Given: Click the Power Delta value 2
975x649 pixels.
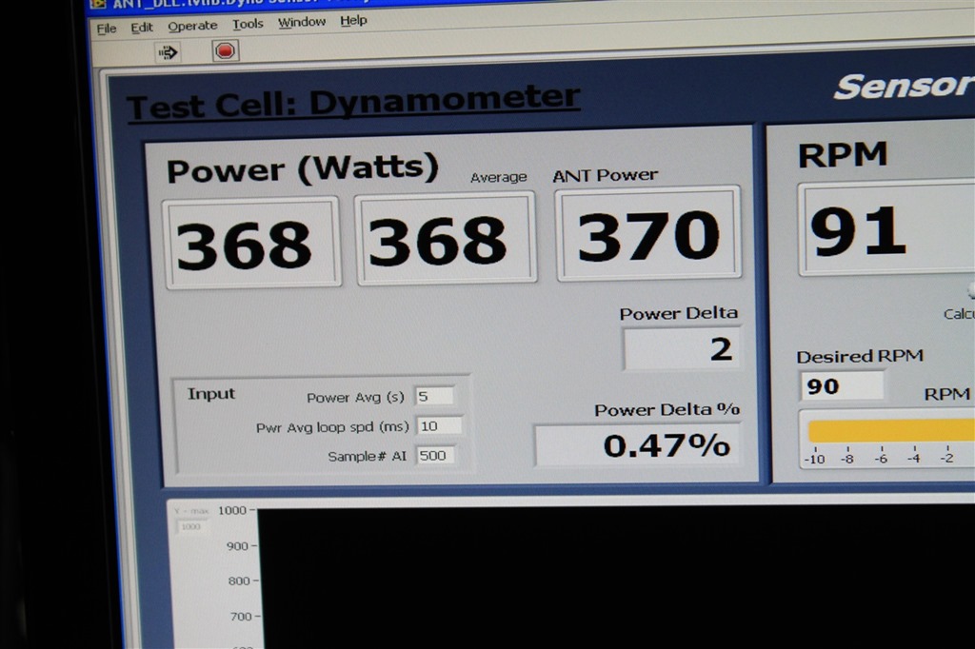Looking at the screenshot, I should 682,348.
